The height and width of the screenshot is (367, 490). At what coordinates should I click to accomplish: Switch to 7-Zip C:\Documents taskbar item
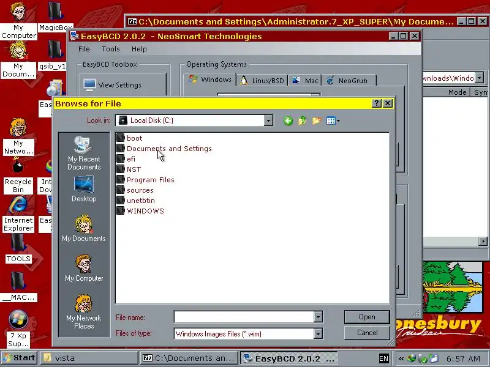click(189, 358)
